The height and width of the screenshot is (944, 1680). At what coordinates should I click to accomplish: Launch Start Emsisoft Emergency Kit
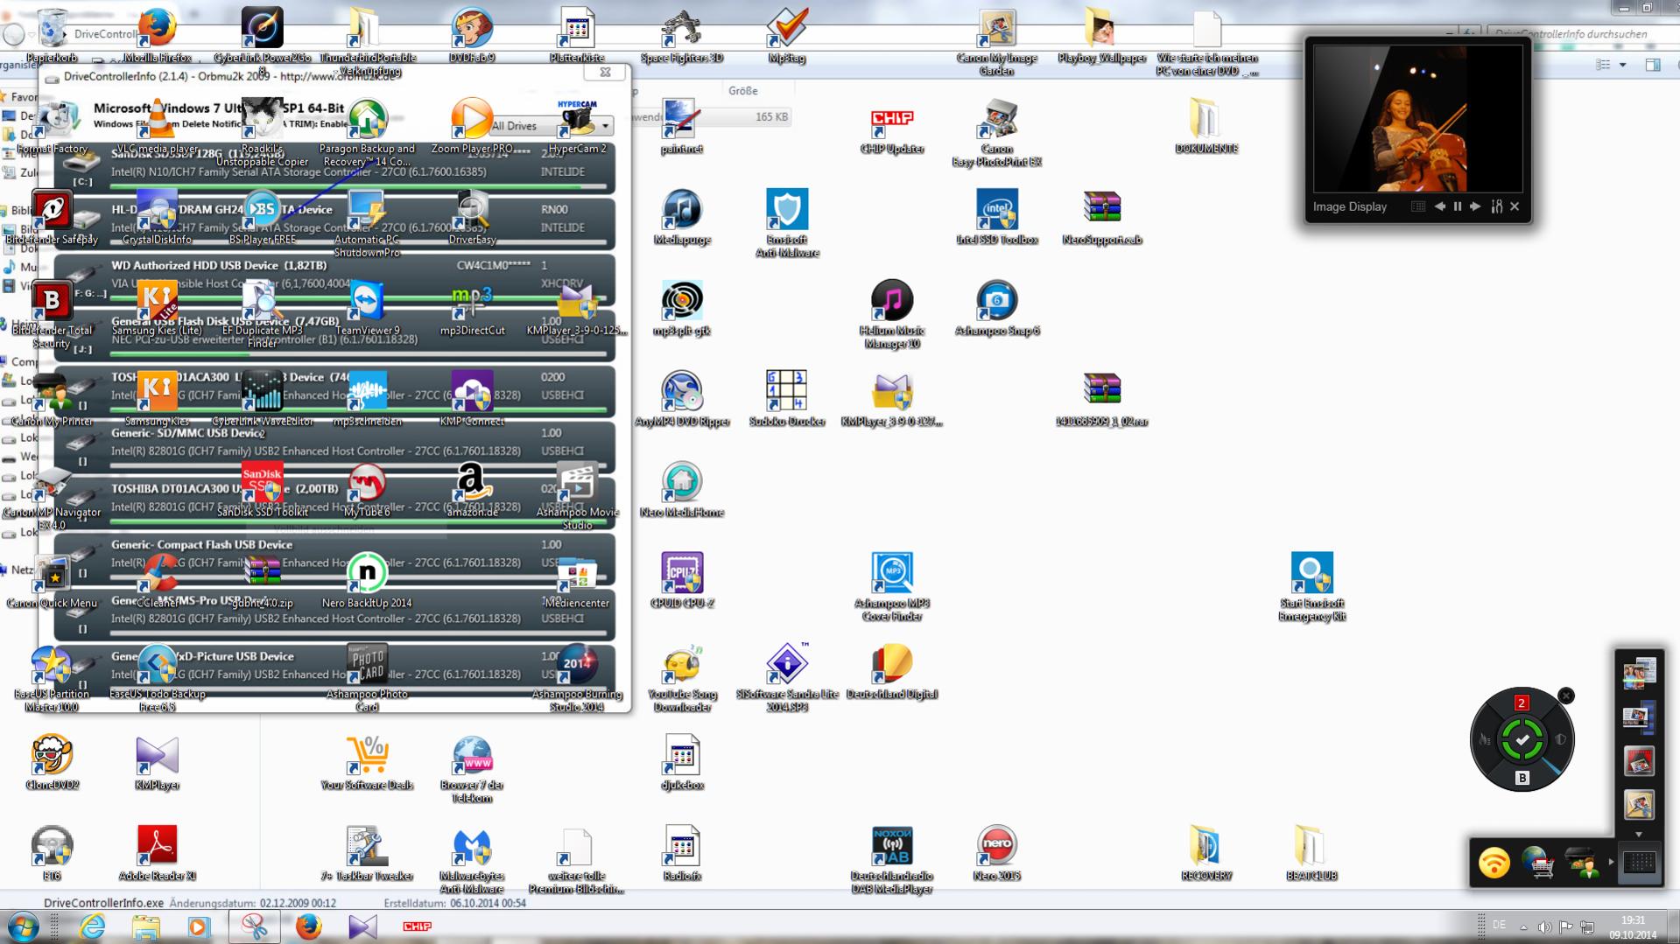1311,586
